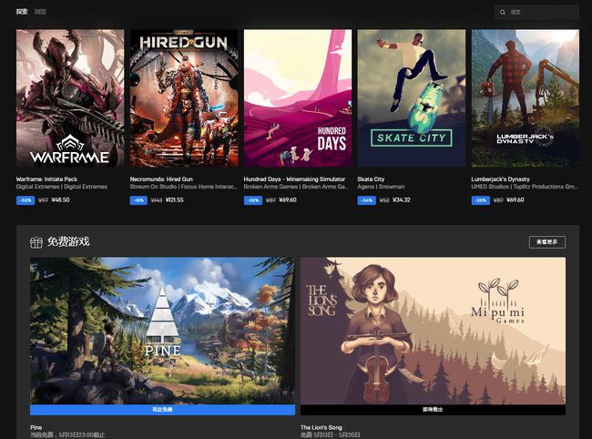This screenshot has width=592, height=439.
Task: Click the 即将推出 bar under The Lion's Song
Action: point(433,410)
